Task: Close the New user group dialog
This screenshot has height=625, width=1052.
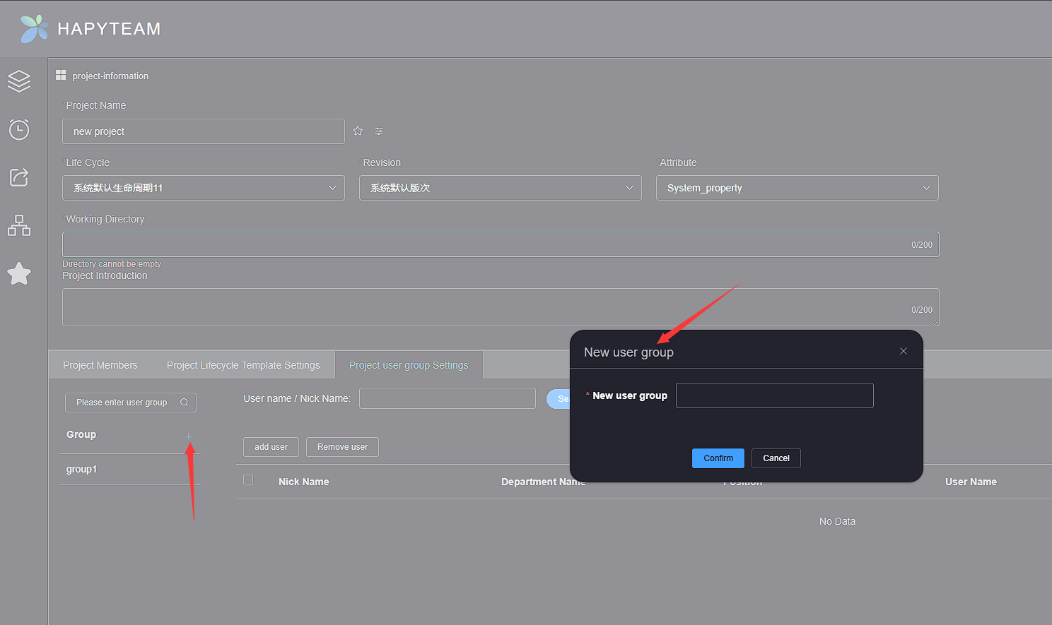Action: (904, 351)
